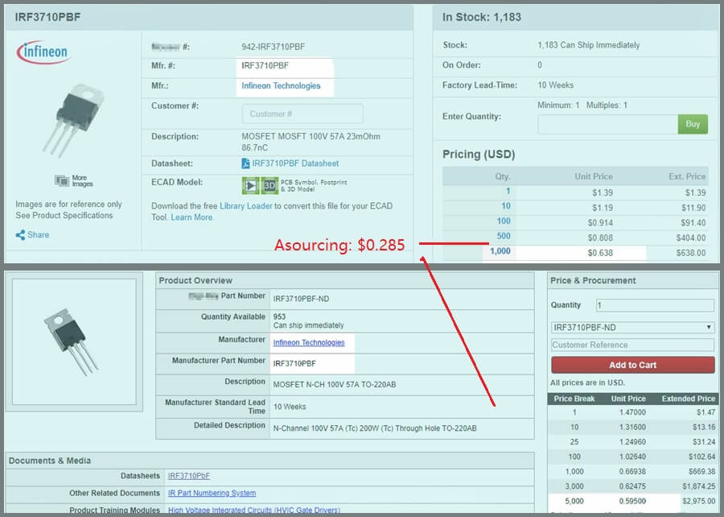Screen dimensions: 724x517
Task: Click the $0.914 unit price
Action: (x=600, y=223)
